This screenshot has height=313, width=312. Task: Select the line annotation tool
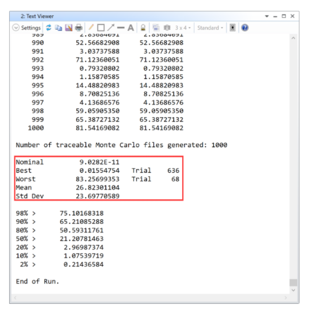click(x=121, y=28)
